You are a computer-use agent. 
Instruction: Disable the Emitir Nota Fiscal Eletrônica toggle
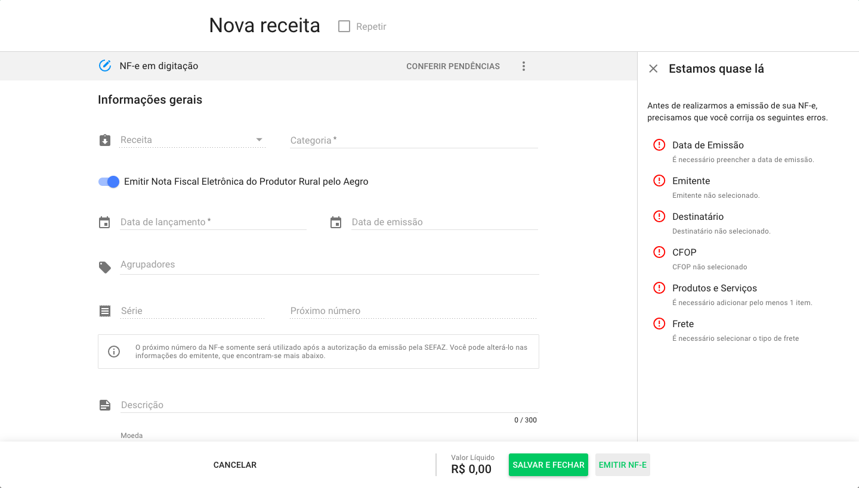[x=108, y=182]
